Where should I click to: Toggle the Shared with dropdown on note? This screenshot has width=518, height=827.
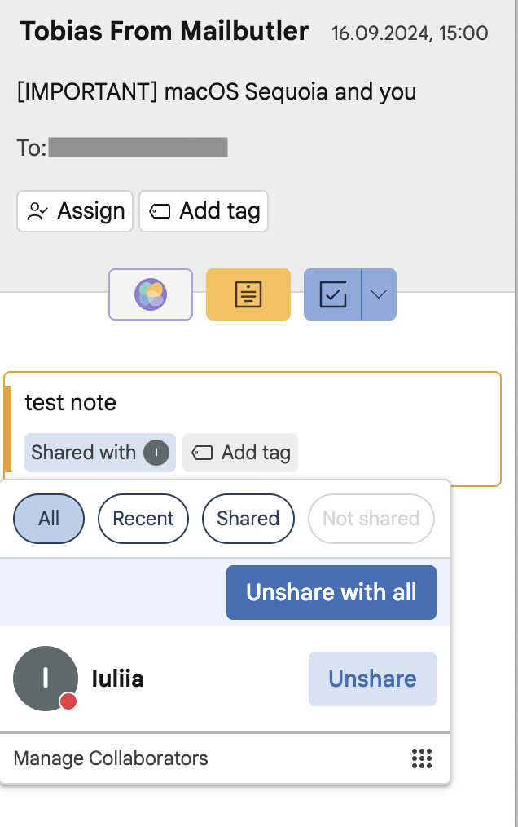100,453
